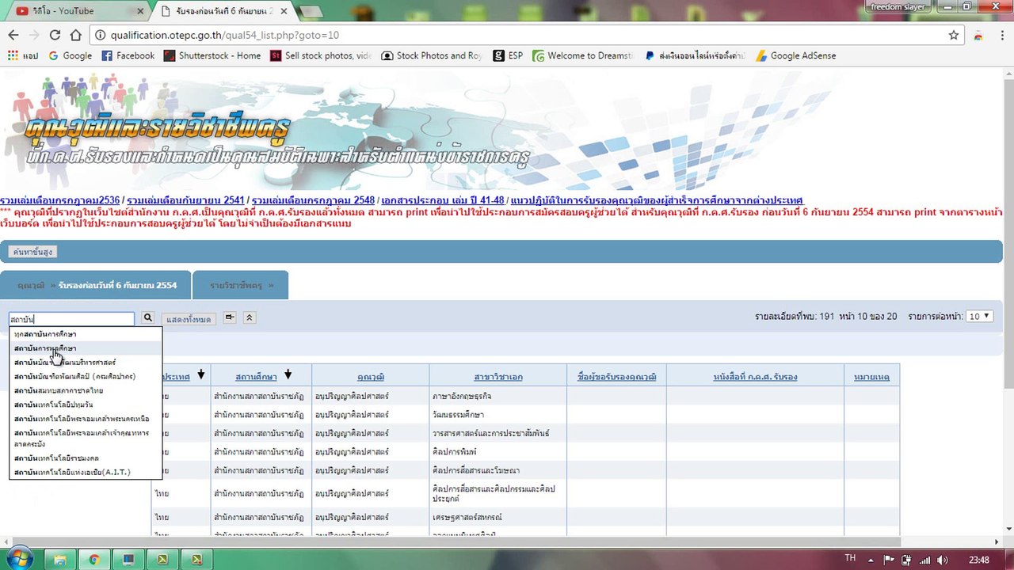Viewport: 1014px width, 570px height.
Task: Open the Facebook bookmark
Action: point(128,55)
